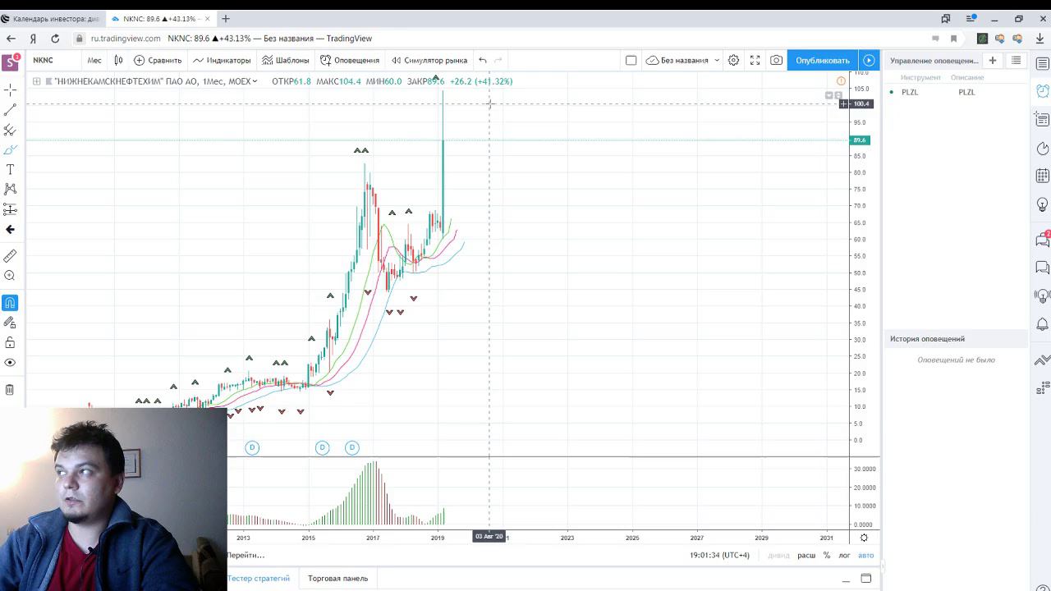Open the symbol legend dropdown after MOEX
The height and width of the screenshot is (591, 1051).
coord(255,81)
